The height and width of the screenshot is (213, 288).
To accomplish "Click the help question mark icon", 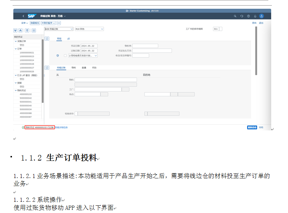I will (248, 16).
